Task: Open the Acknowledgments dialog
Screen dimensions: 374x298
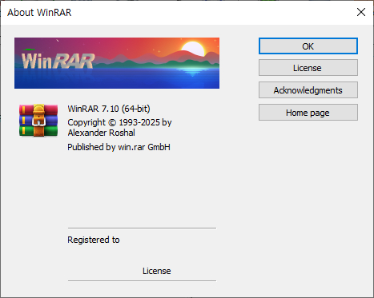Action: tap(308, 90)
